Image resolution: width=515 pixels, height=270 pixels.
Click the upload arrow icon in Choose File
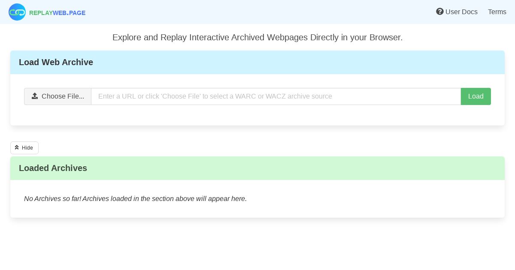tap(35, 96)
